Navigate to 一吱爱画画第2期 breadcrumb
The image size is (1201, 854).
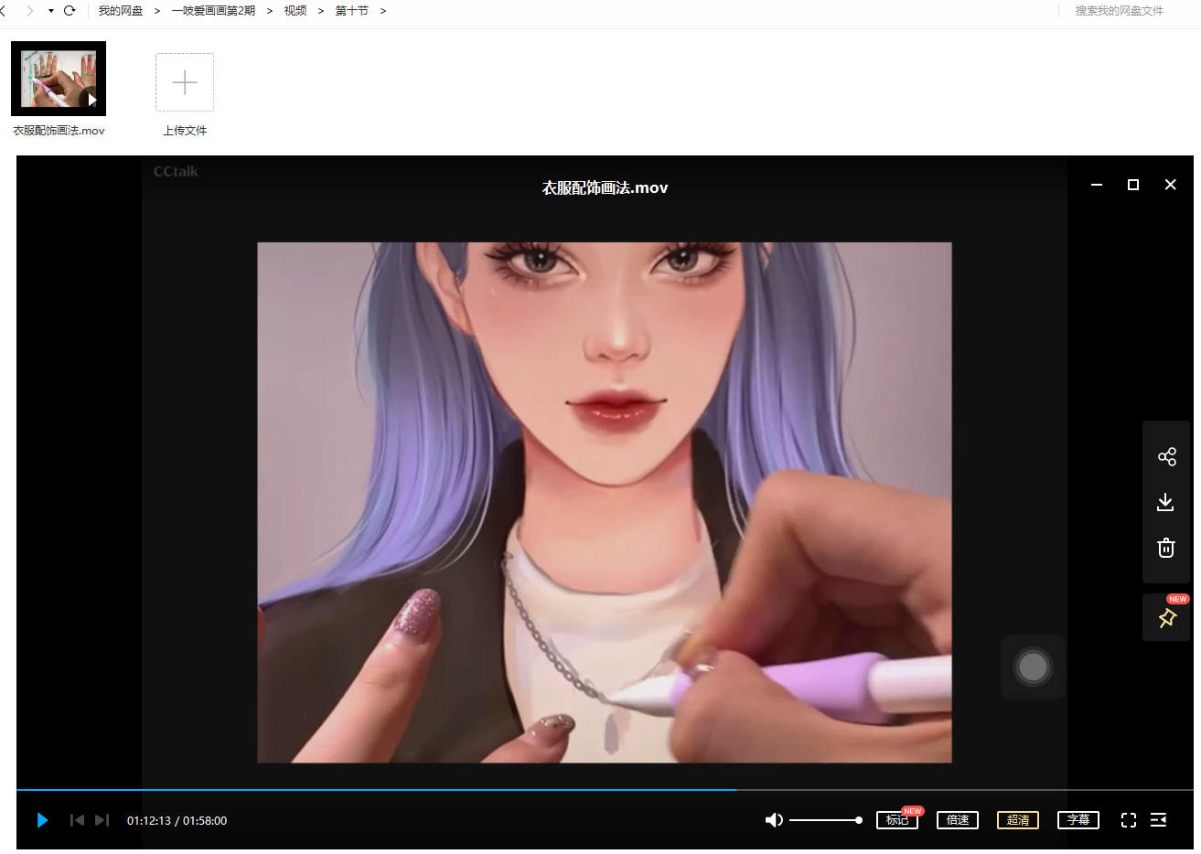[213, 11]
